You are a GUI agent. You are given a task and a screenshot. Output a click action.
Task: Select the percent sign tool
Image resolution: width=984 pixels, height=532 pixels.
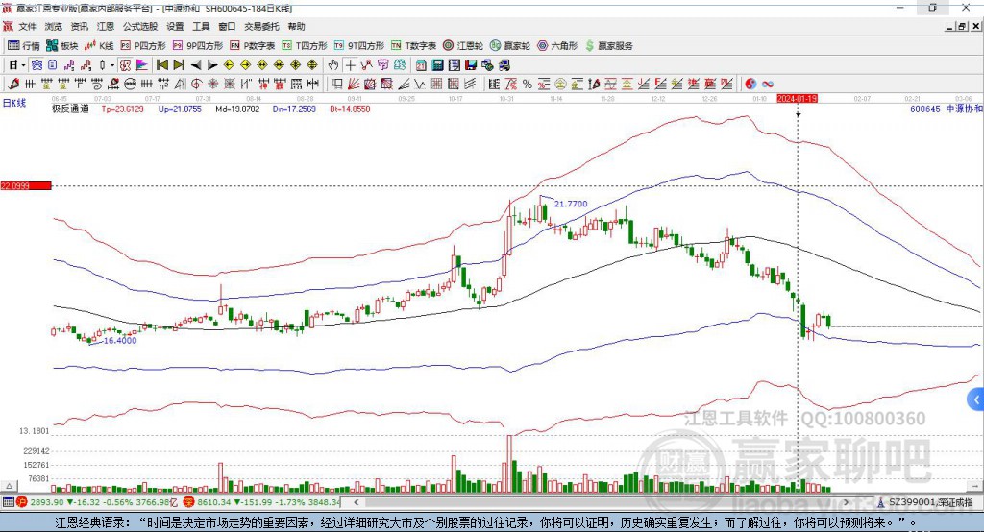pyautogui.click(x=528, y=84)
